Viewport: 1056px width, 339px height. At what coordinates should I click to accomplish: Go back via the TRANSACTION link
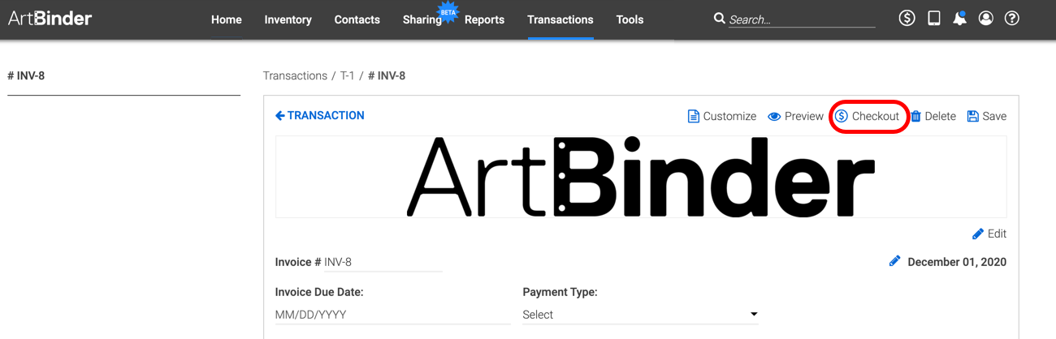pyautogui.click(x=320, y=115)
